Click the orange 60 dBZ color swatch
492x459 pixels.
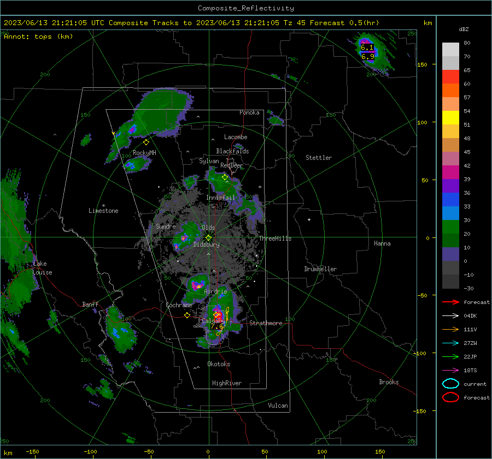click(x=450, y=90)
